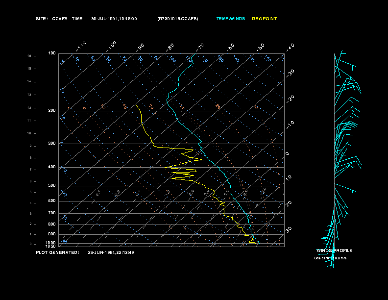Click the 300 pressure level label
The height and width of the screenshot is (300, 388).
(52, 143)
